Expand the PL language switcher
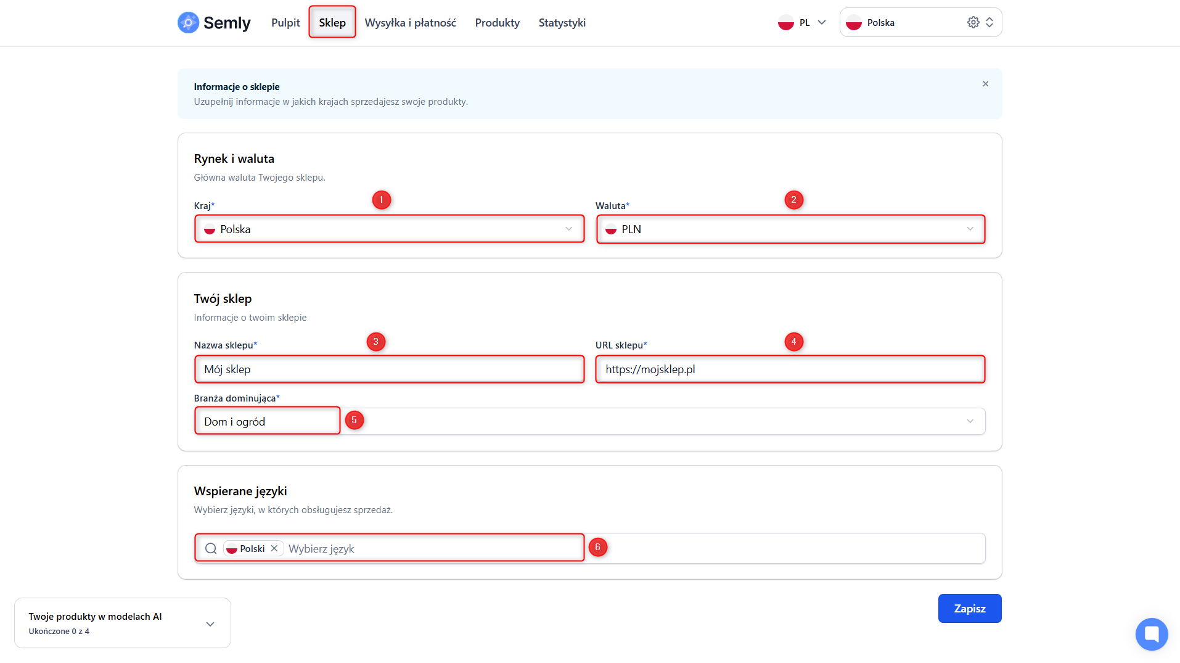Image resolution: width=1180 pixels, height=663 pixels. click(802, 23)
